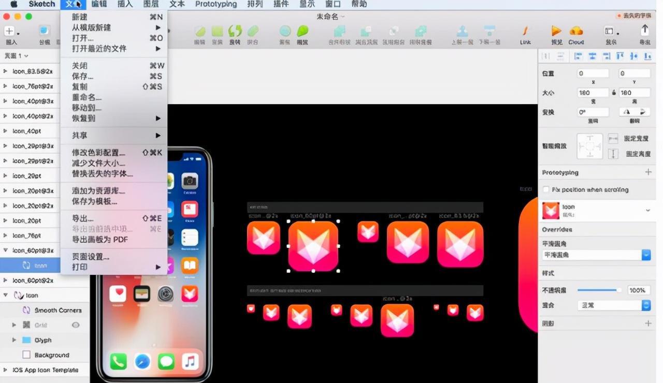This screenshot has width=663, height=383.
Task: Click the Export arrow icon in toolbar
Action: (x=645, y=30)
